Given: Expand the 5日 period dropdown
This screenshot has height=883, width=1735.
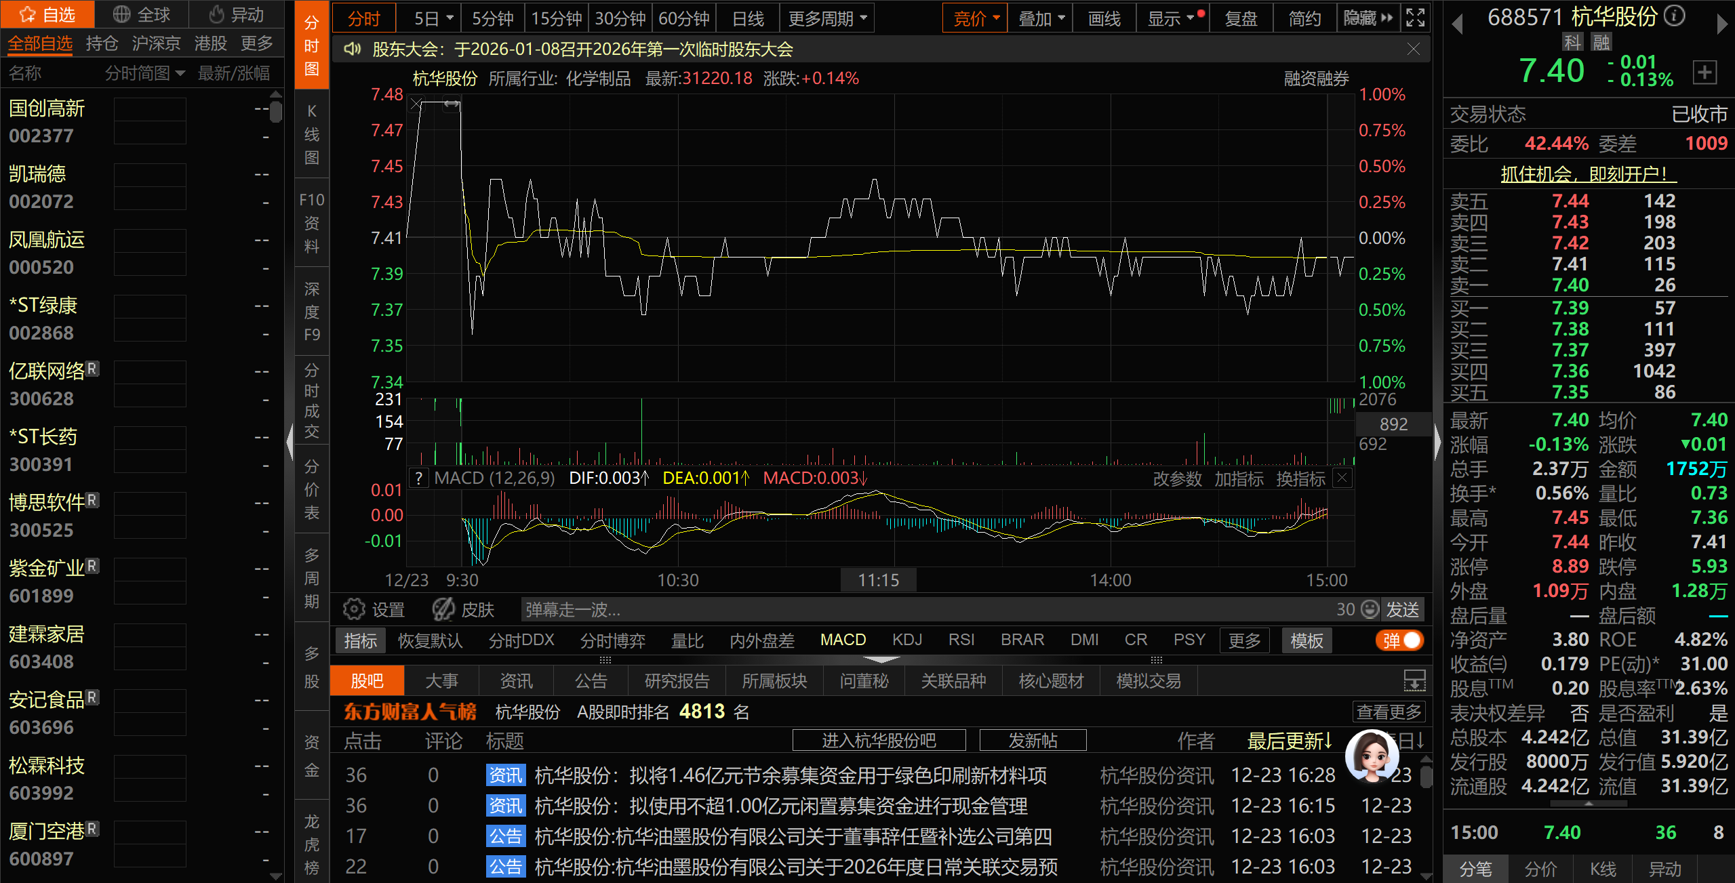Looking at the screenshot, I should tap(450, 18).
